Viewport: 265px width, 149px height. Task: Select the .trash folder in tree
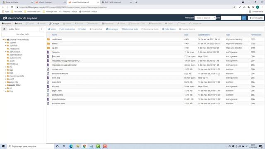12,61
